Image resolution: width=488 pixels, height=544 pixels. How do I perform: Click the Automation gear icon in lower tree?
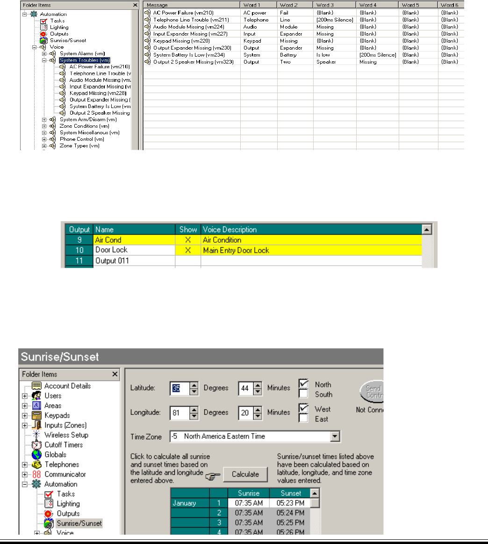click(36, 484)
